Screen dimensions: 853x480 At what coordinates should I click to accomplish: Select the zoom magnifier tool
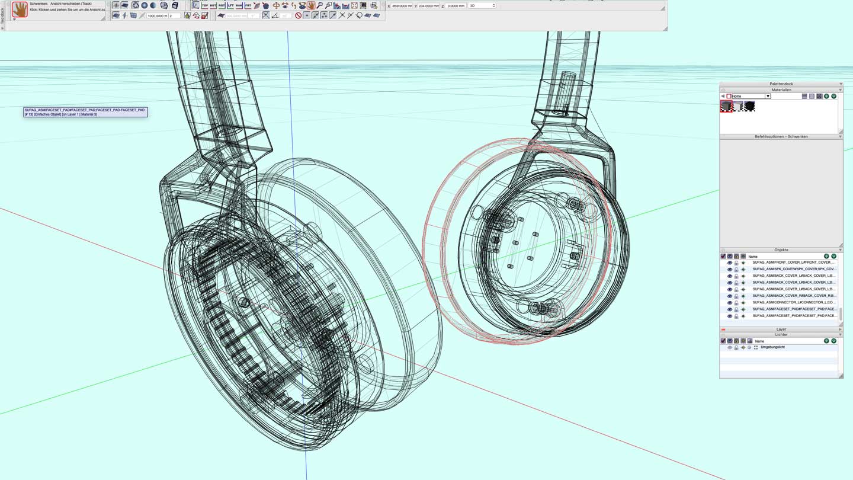(320, 5)
